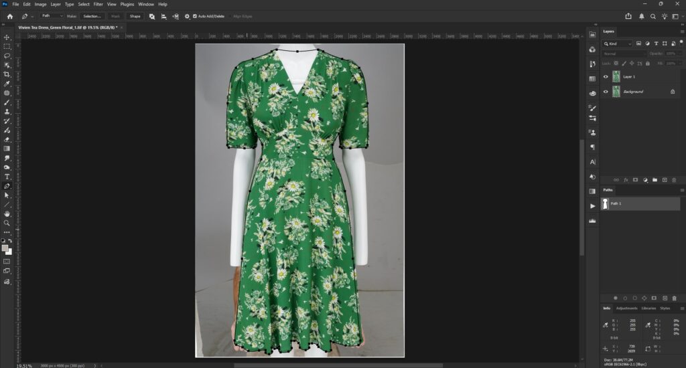Open the File menu
The width and height of the screenshot is (686, 368).
(x=15, y=4)
